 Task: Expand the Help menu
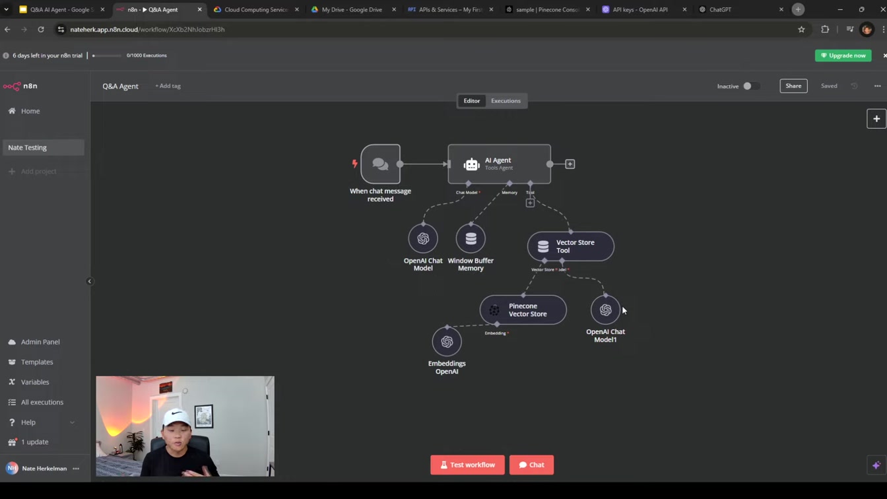[x=42, y=422]
